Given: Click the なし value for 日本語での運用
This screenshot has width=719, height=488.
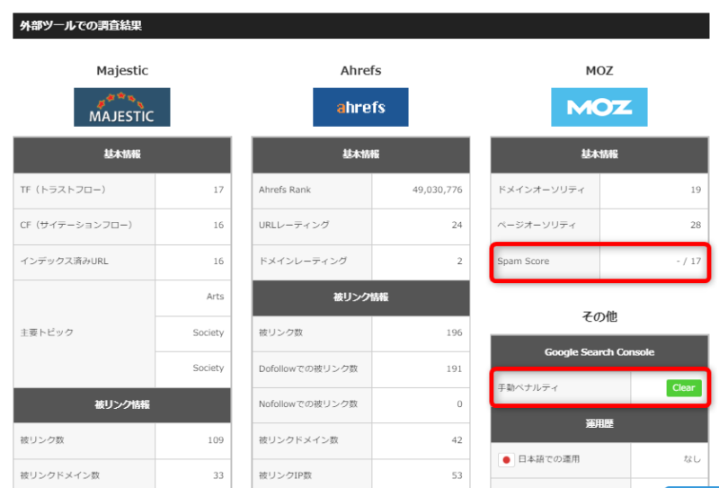Looking at the screenshot, I should tap(692, 459).
